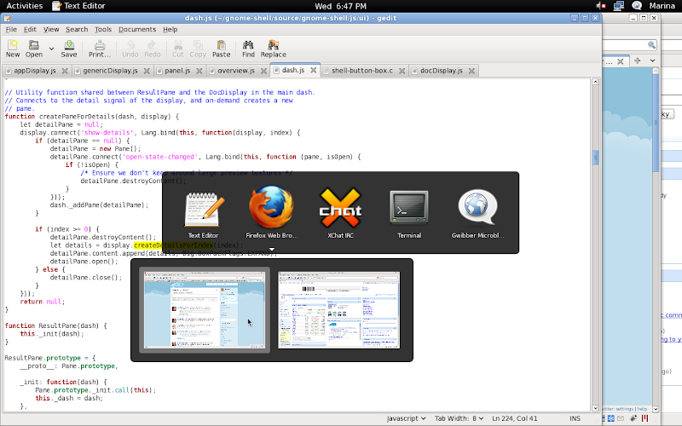Click the New document toolbar icon
The width and height of the screenshot is (682, 426).
[x=13, y=49]
